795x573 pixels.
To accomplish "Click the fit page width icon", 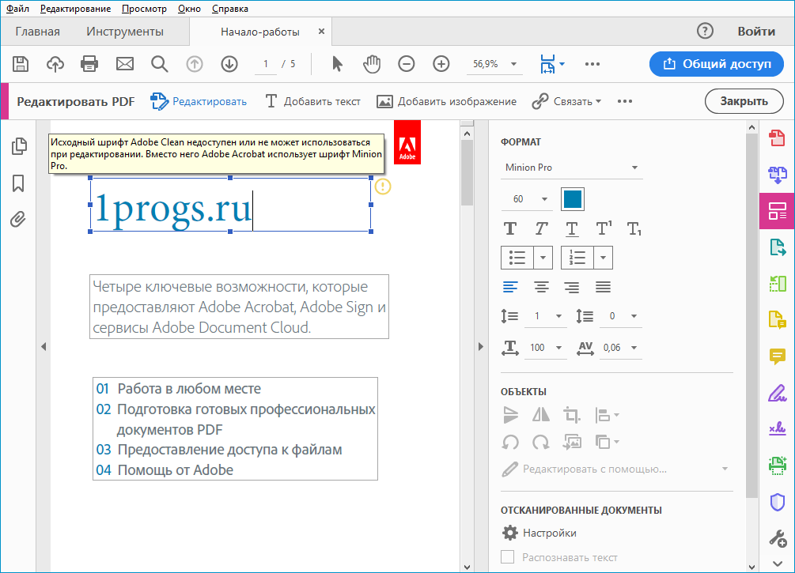I will click(x=548, y=64).
